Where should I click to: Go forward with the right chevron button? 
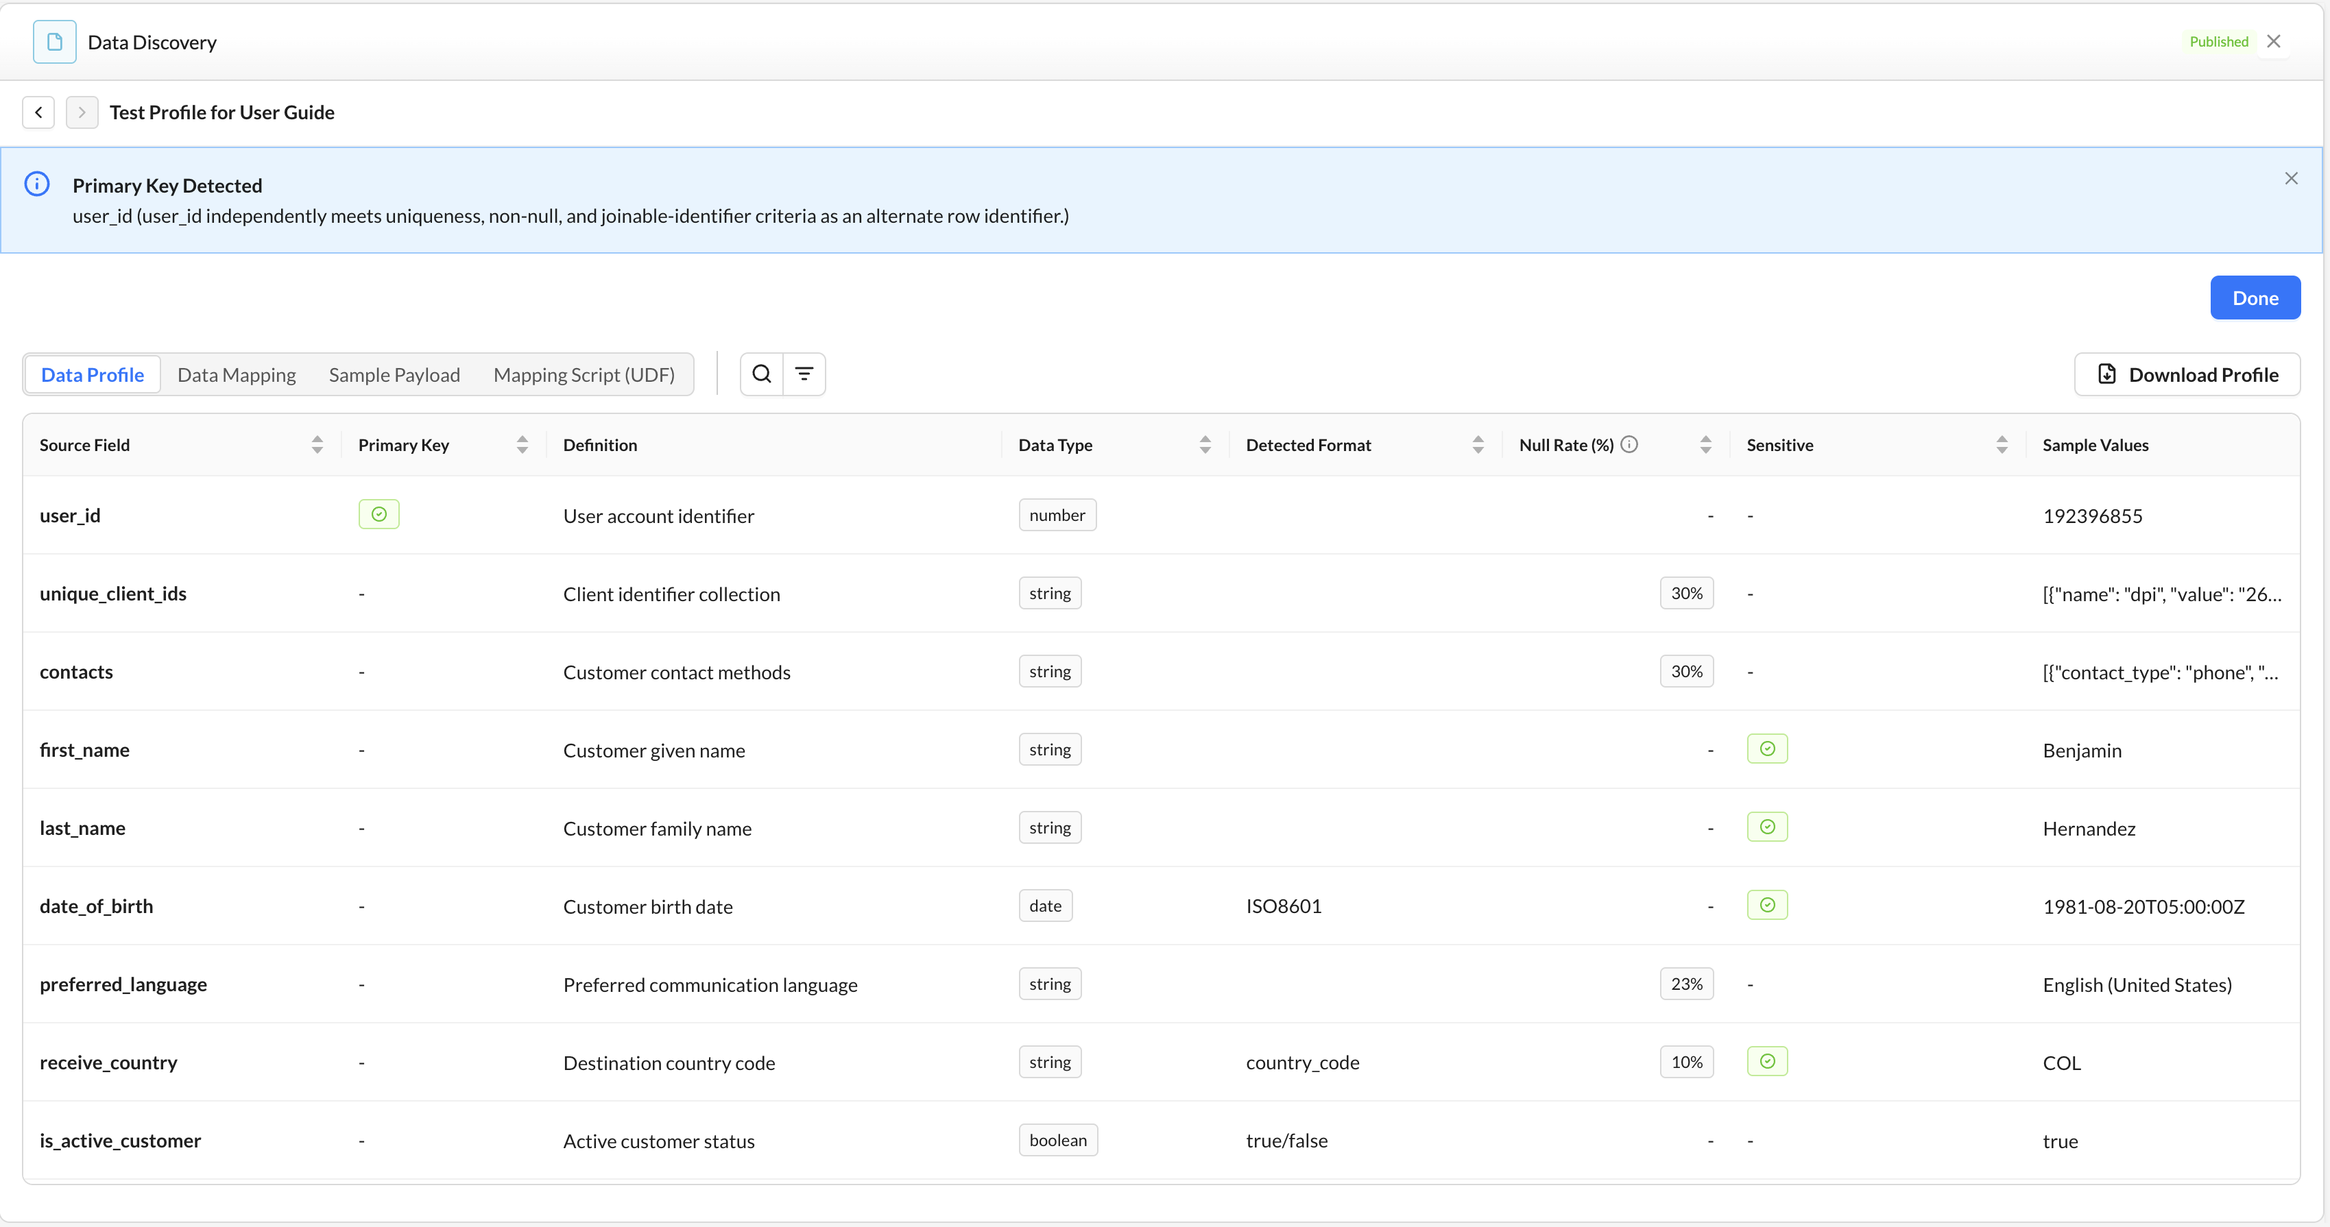pyautogui.click(x=82, y=112)
